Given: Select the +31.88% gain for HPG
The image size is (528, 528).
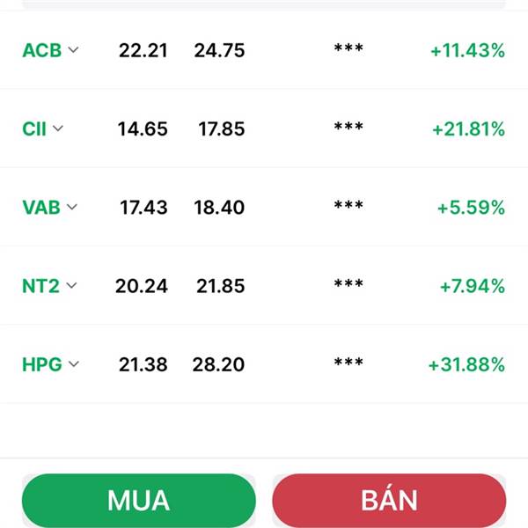Looking at the screenshot, I should point(466,364).
